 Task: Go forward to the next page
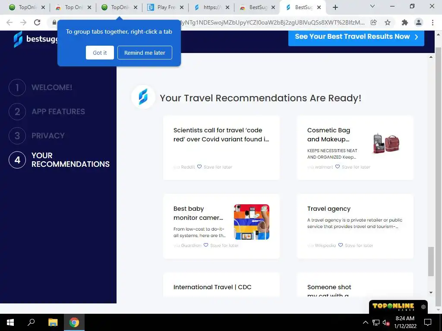23,22
